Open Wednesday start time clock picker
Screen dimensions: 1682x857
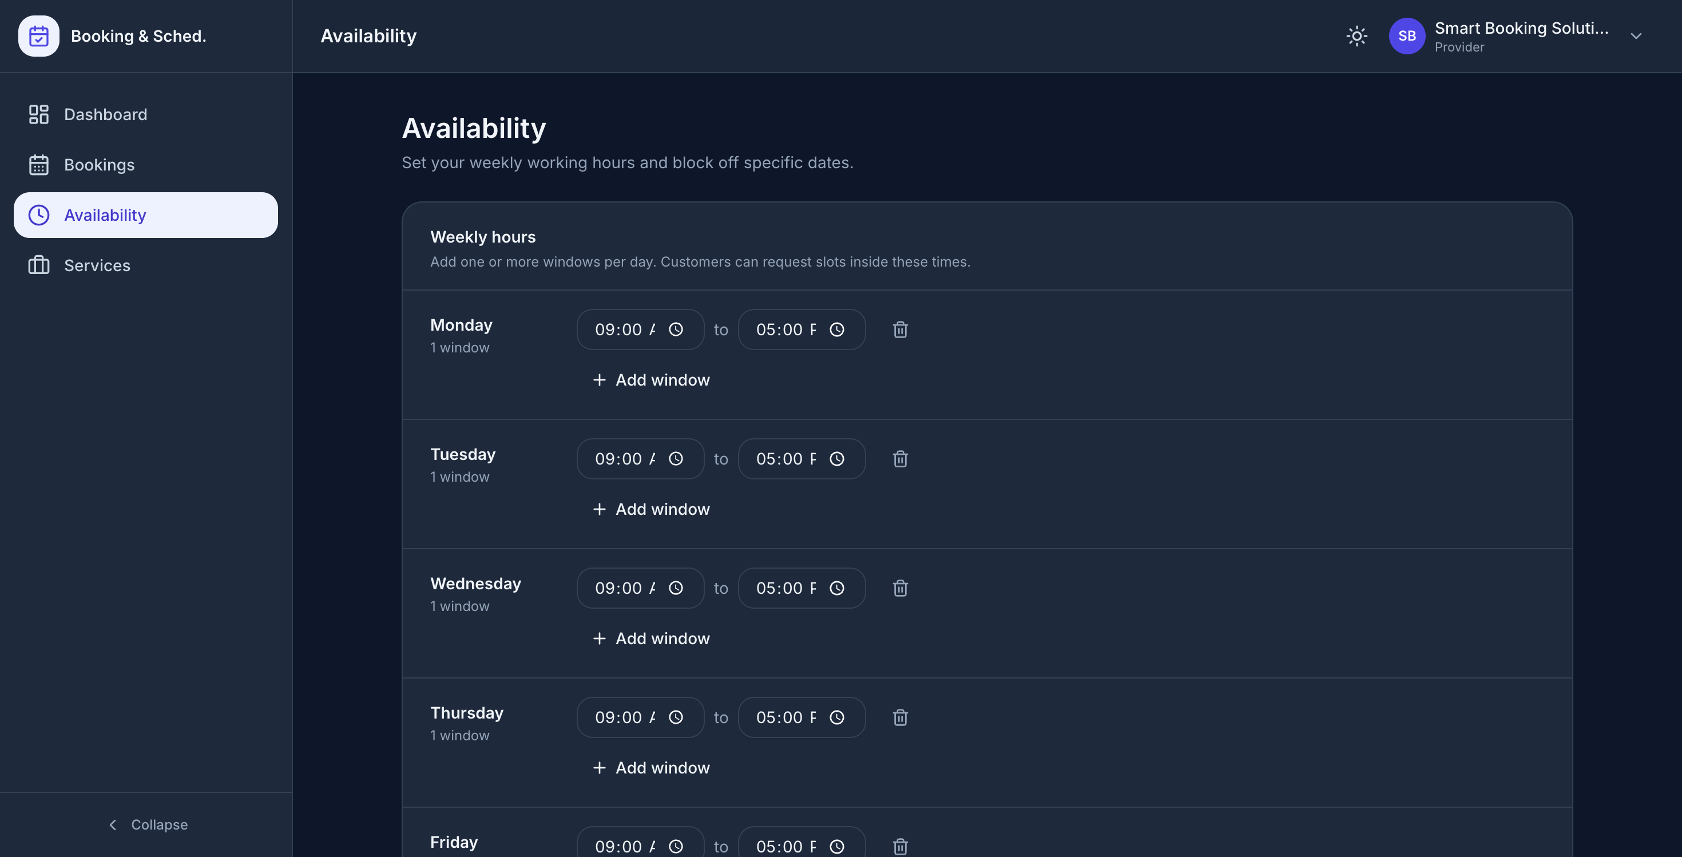coord(676,588)
